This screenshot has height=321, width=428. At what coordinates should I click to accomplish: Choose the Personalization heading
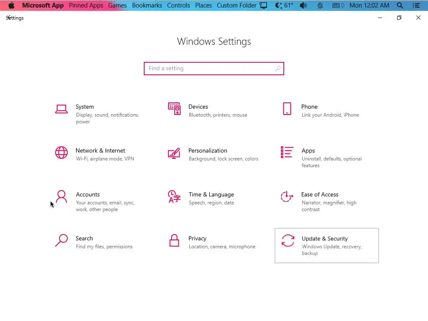208,150
